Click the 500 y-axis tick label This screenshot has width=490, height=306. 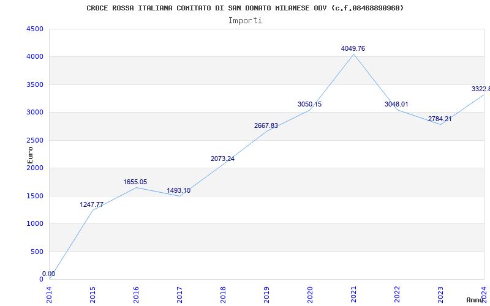[37, 252]
